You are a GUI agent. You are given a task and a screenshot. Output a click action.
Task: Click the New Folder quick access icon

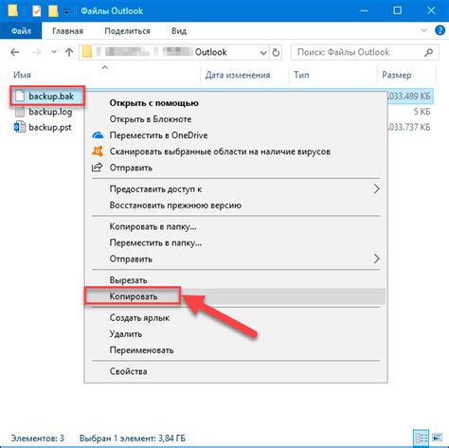tap(53, 11)
